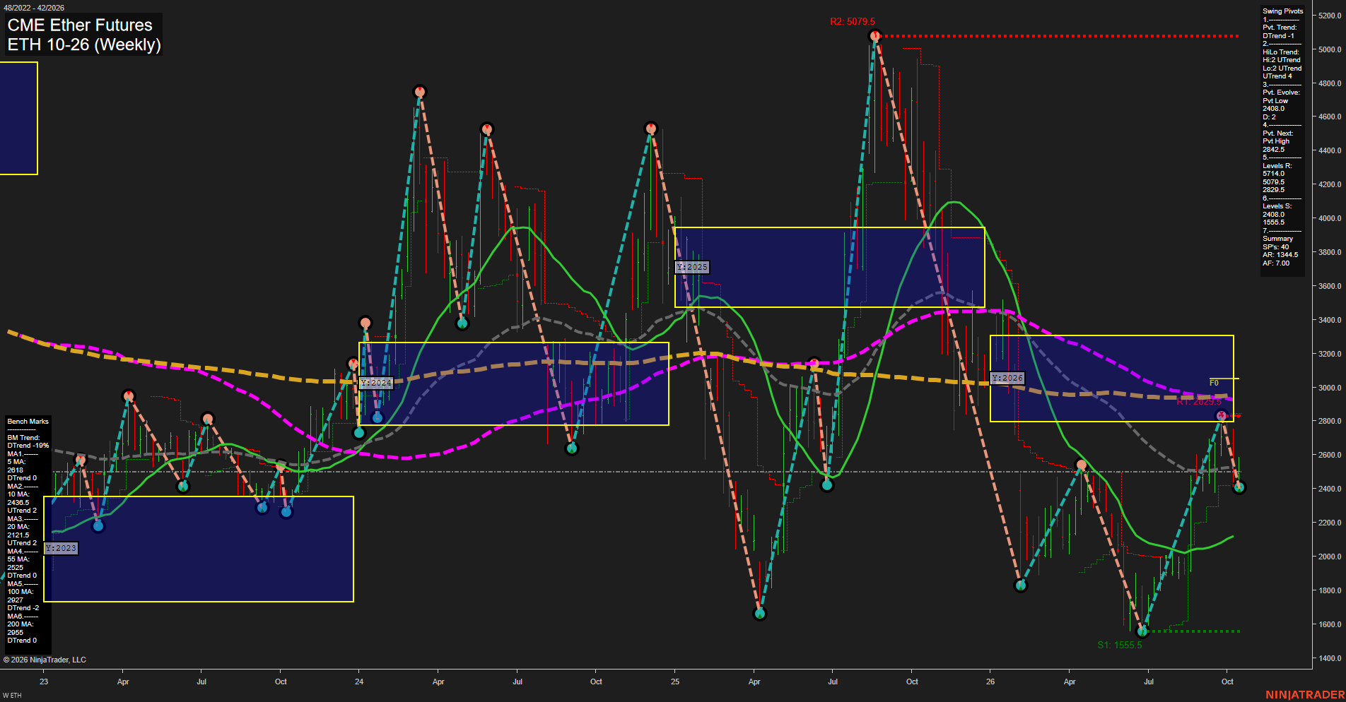Click the Y:2026 yearly box label
Viewport: 1346px width, 702px height.
(1007, 378)
